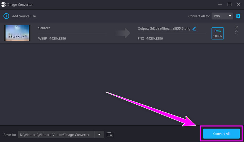The width and height of the screenshot is (244, 142).
Task: Click the Image Converter app logo
Action: pos(4,5)
